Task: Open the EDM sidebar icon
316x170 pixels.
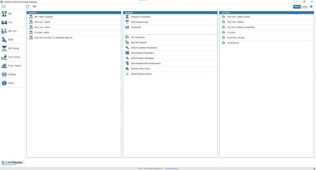Action: pyautogui.click(x=4, y=40)
